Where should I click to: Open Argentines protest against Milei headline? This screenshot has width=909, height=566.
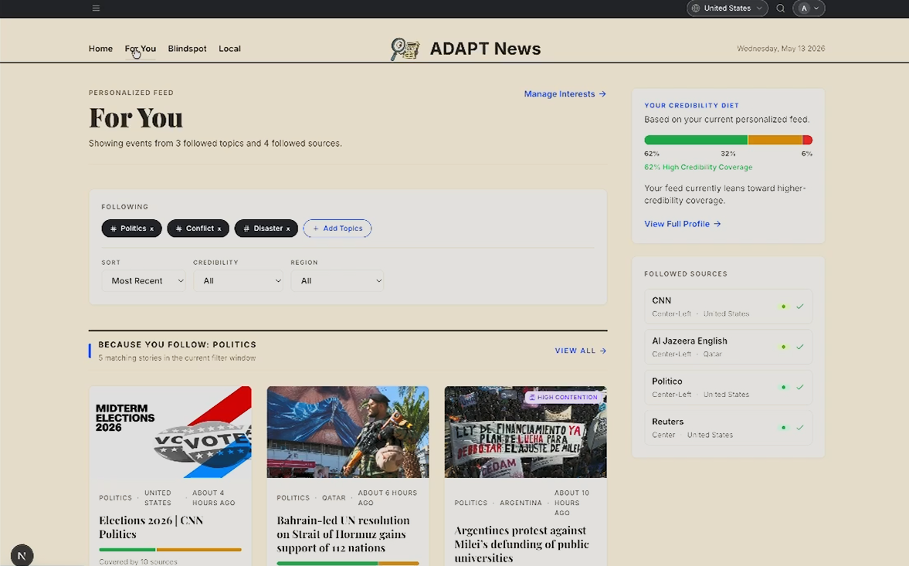click(522, 544)
